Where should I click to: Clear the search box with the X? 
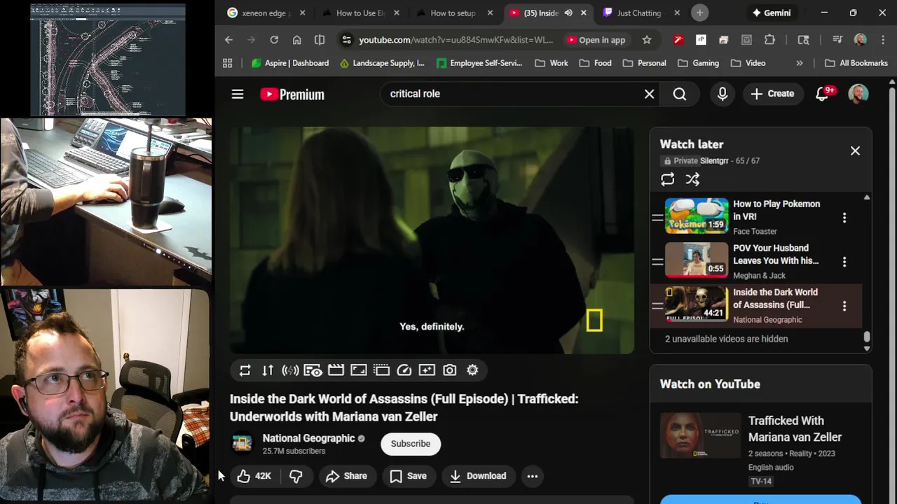click(649, 94)
